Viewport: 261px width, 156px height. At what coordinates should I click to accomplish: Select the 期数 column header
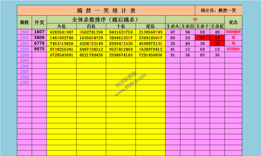click(x=24, y=22)
